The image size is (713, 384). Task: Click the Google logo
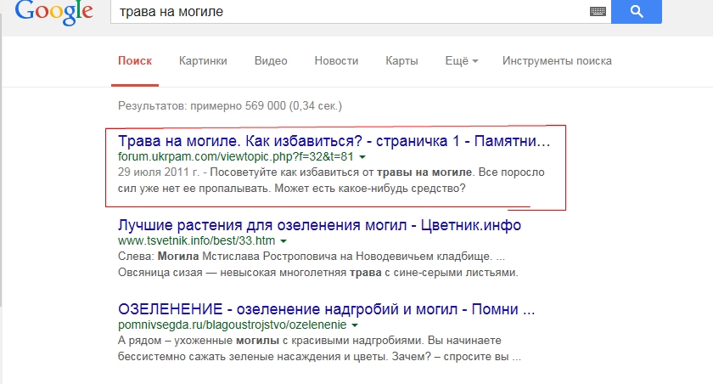coord(53,12)
